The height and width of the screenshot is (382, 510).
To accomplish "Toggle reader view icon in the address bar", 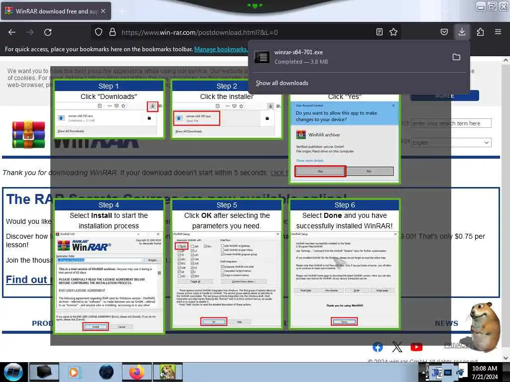I will 379,32.
